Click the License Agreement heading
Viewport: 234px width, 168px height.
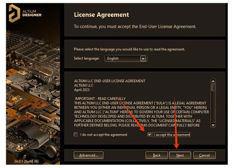coord(101,15)
